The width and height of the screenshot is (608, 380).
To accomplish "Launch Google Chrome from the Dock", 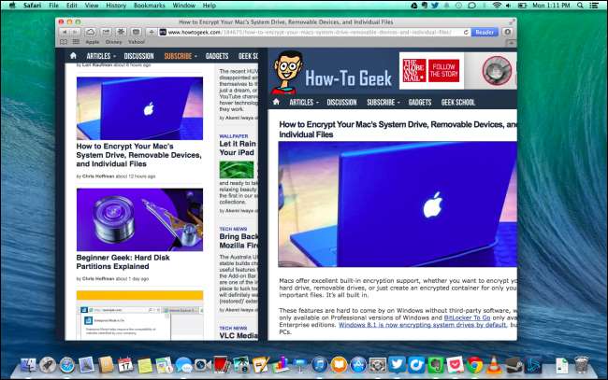I will coord(474,365).
